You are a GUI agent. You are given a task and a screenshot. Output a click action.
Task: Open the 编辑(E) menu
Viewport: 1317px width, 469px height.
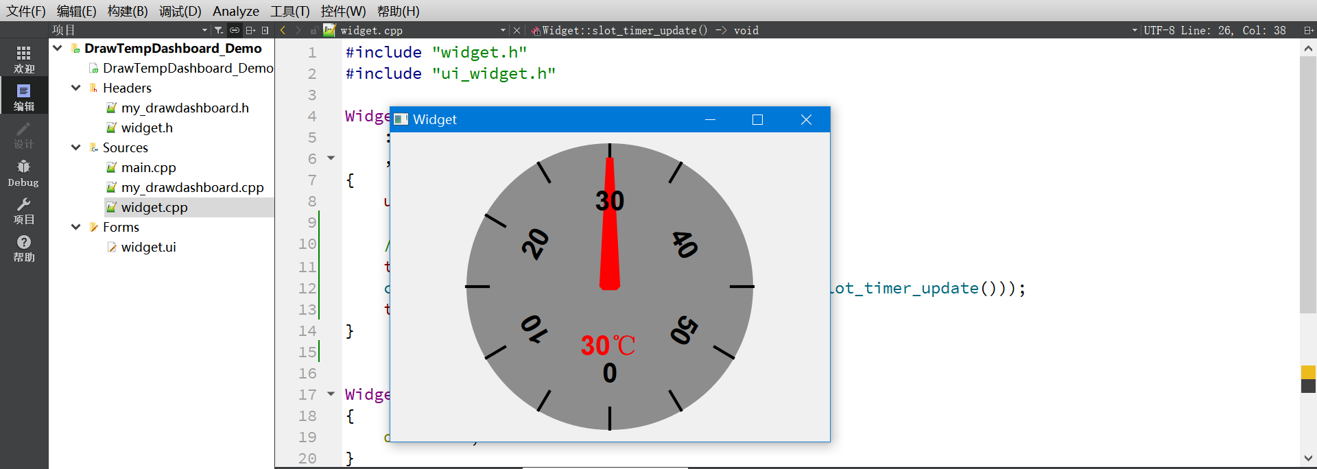tap(76, 11)
